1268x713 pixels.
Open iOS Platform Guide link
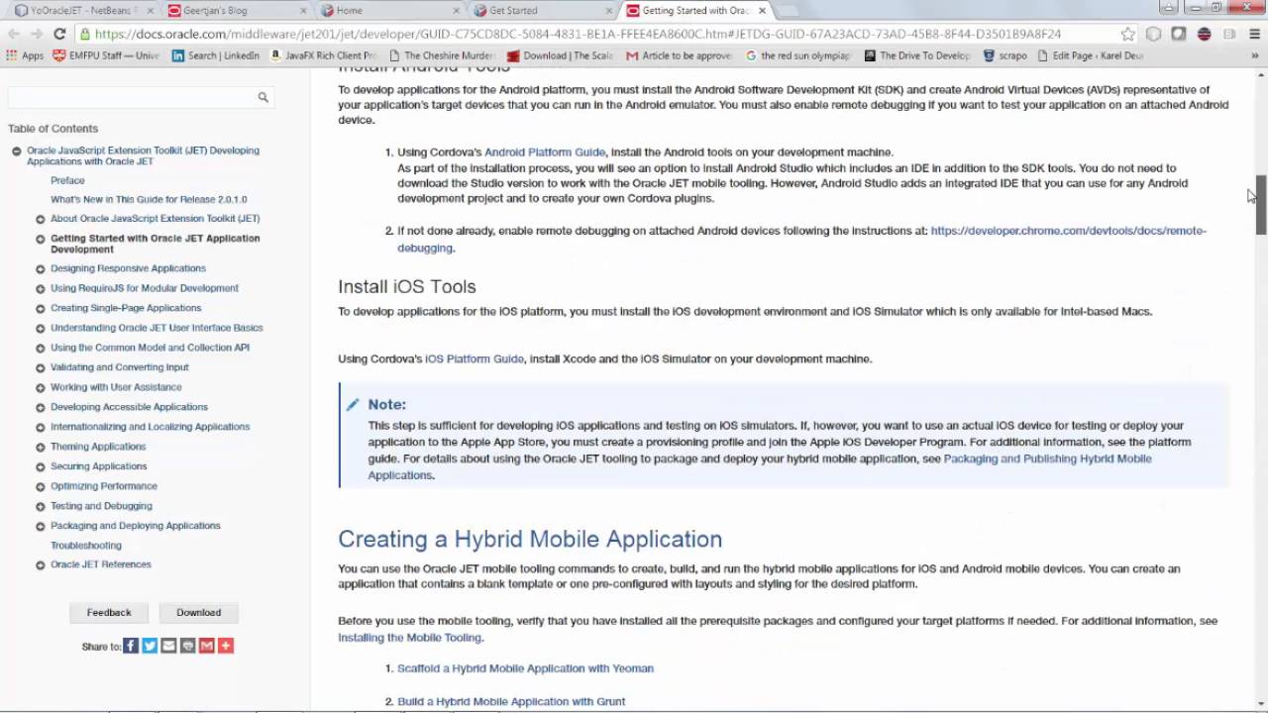coord(475,359)
